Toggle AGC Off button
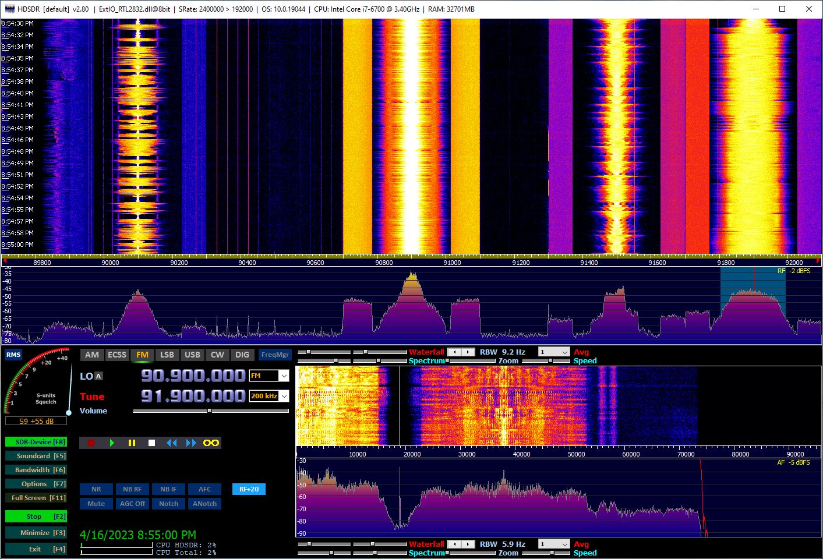The height and width of the screenshot is (559, 823). point(132,504)
